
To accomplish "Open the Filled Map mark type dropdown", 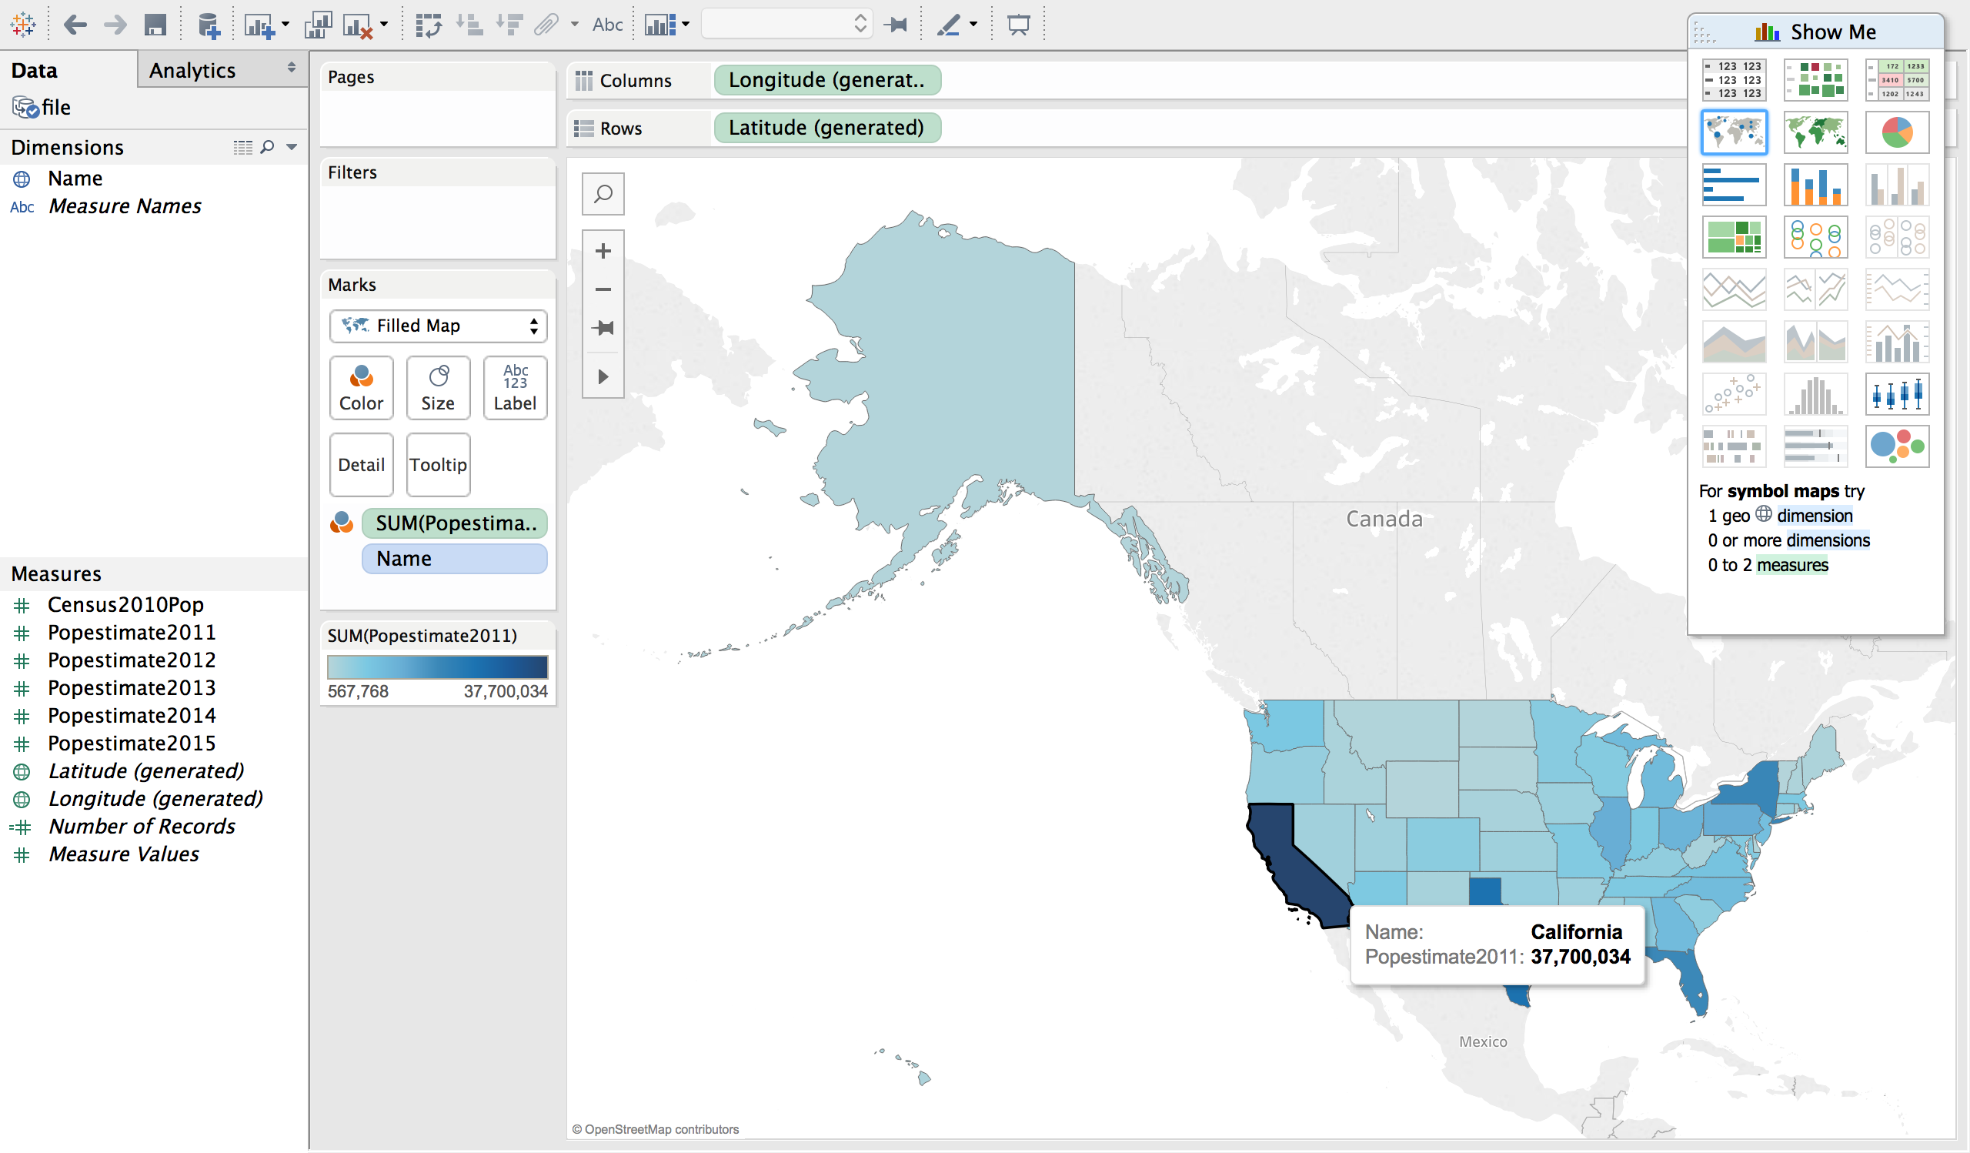I will click(438, 326).
